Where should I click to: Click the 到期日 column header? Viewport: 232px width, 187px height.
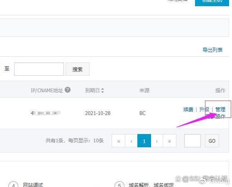[x=92, y=90]
